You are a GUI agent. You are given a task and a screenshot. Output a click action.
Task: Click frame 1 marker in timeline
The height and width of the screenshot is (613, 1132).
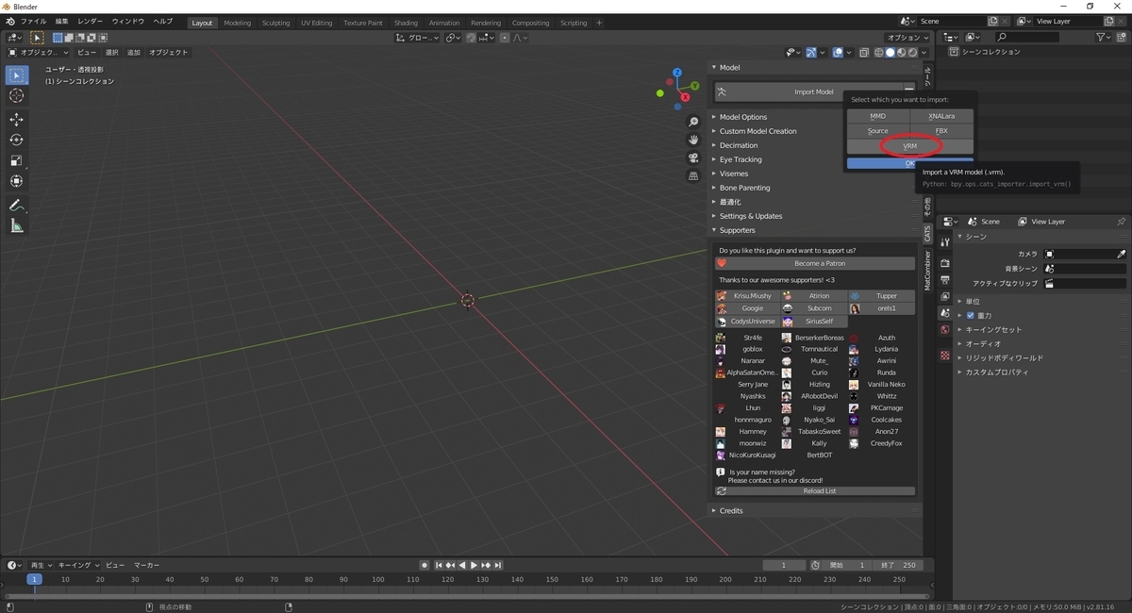[34, 579]
